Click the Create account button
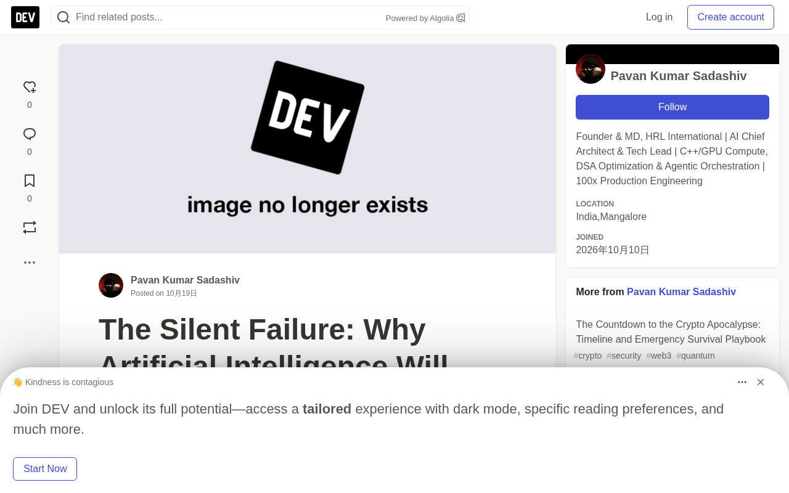This screenshot has width=789, height=493. (x=731, y=17)
